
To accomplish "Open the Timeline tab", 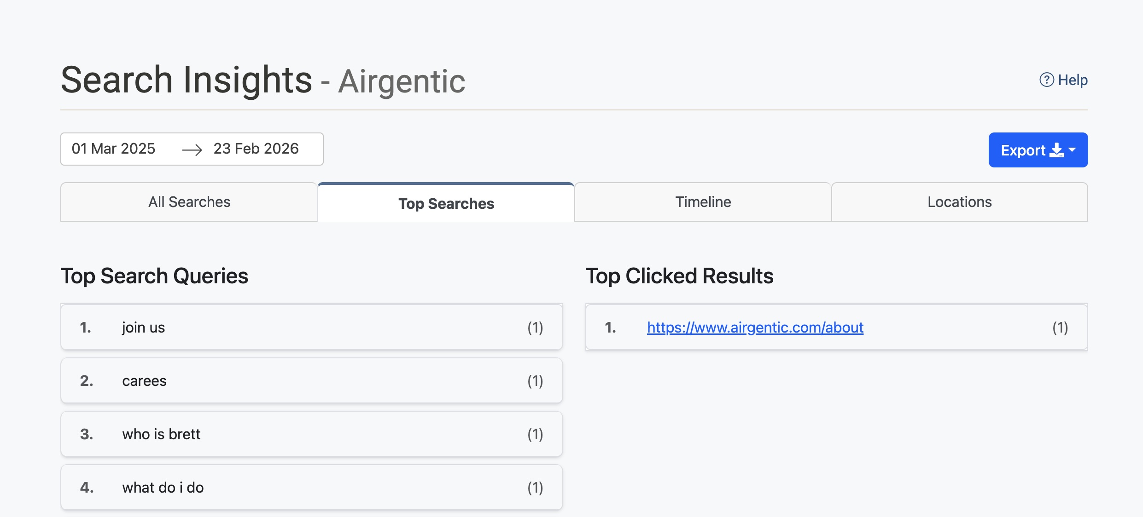I will 703,202.
